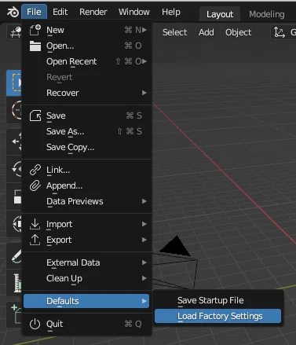Image resolution: width=296 pixels, height=345 pixels.
Task: Expand the Clean Up submenu
Action: pos(86,278)
